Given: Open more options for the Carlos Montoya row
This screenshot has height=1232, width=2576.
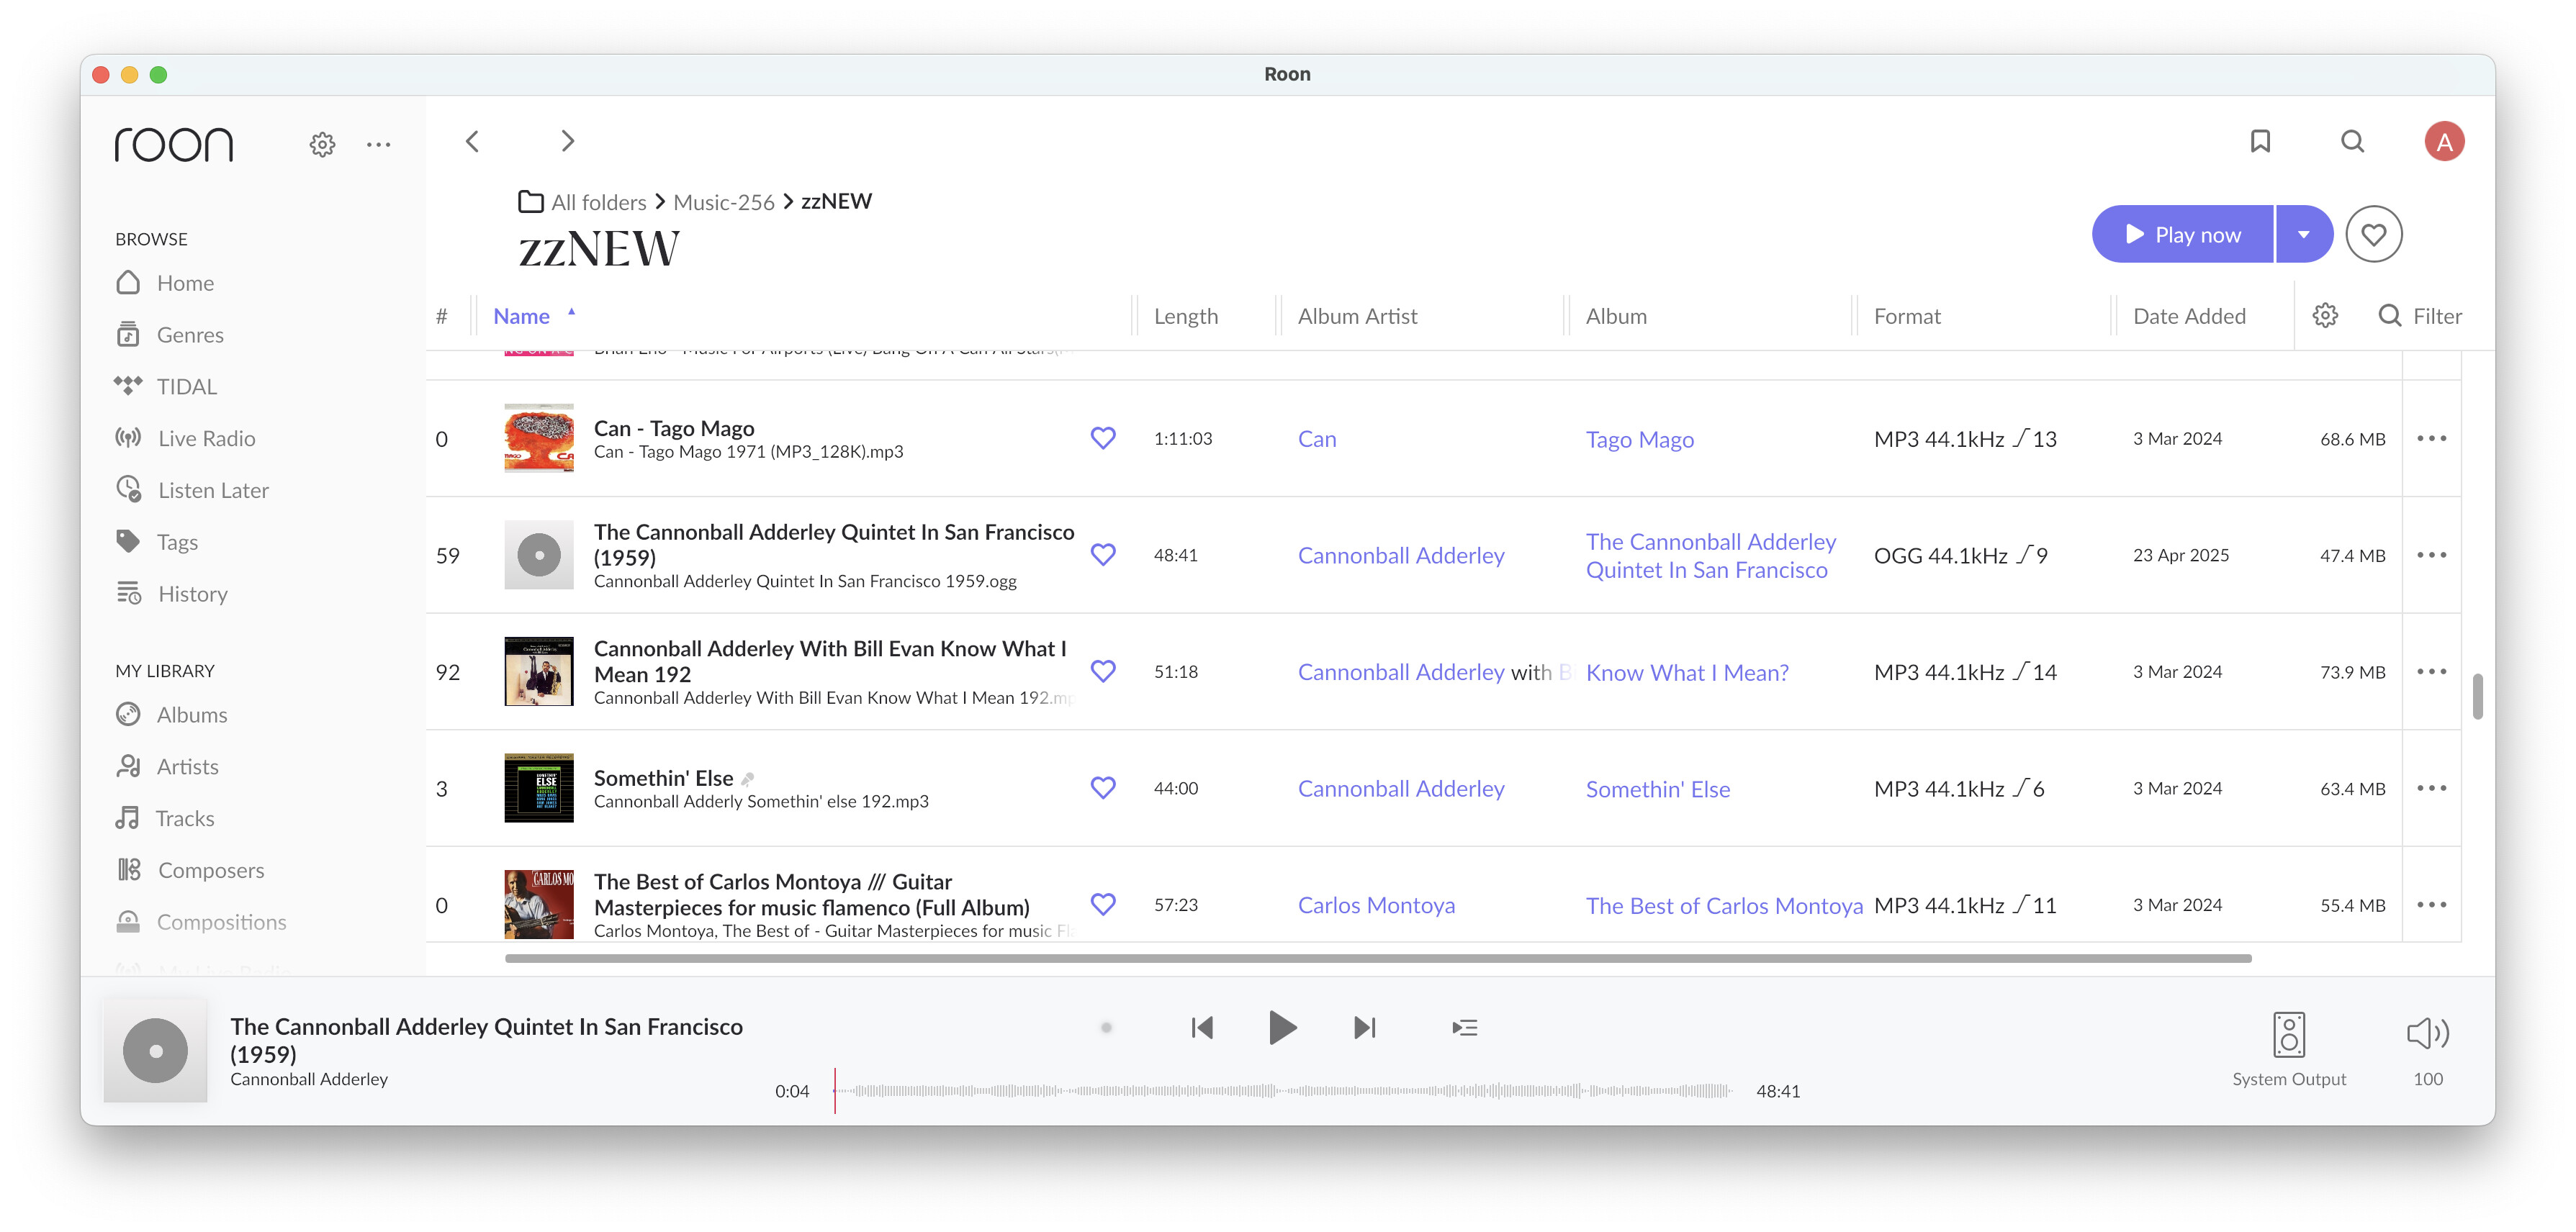Looking at the screenshot, I should pyautogui.click(x=2431, y=905).
